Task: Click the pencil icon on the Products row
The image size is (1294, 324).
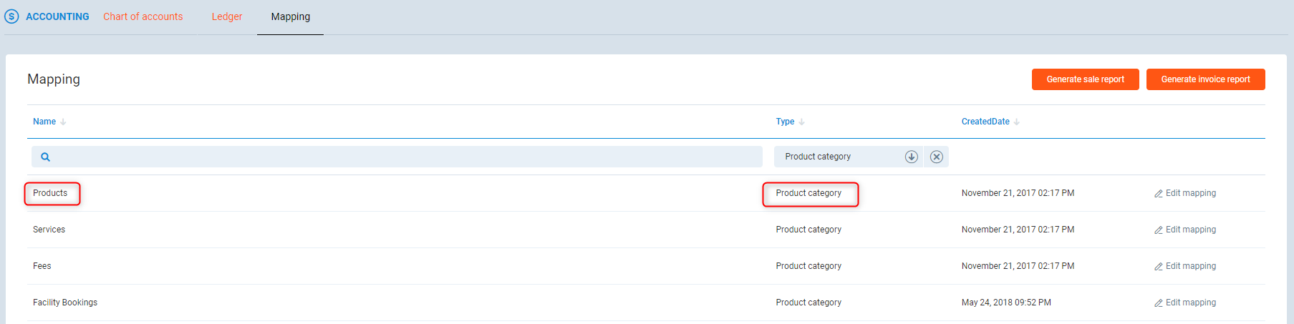Action: 1158,194
